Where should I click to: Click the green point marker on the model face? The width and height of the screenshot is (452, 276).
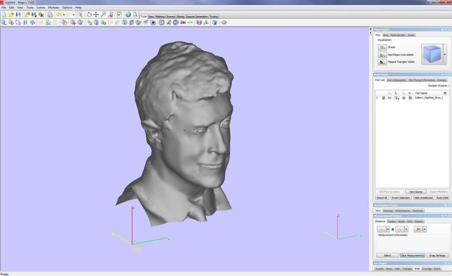[185, 130]
